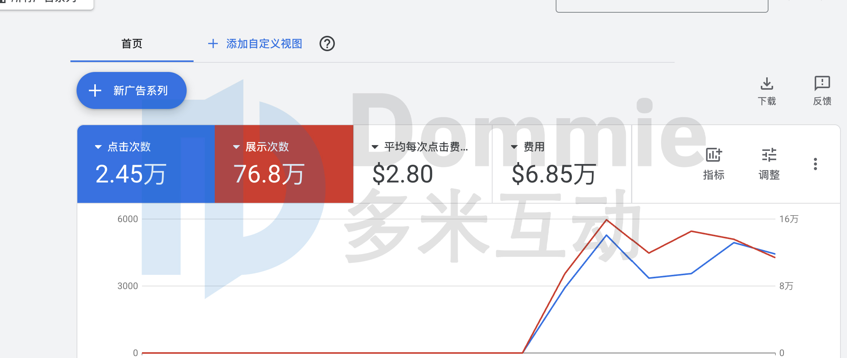847x358 pixels.
Task: Select the $2.80 average CPC value
Action: (403, 174)
